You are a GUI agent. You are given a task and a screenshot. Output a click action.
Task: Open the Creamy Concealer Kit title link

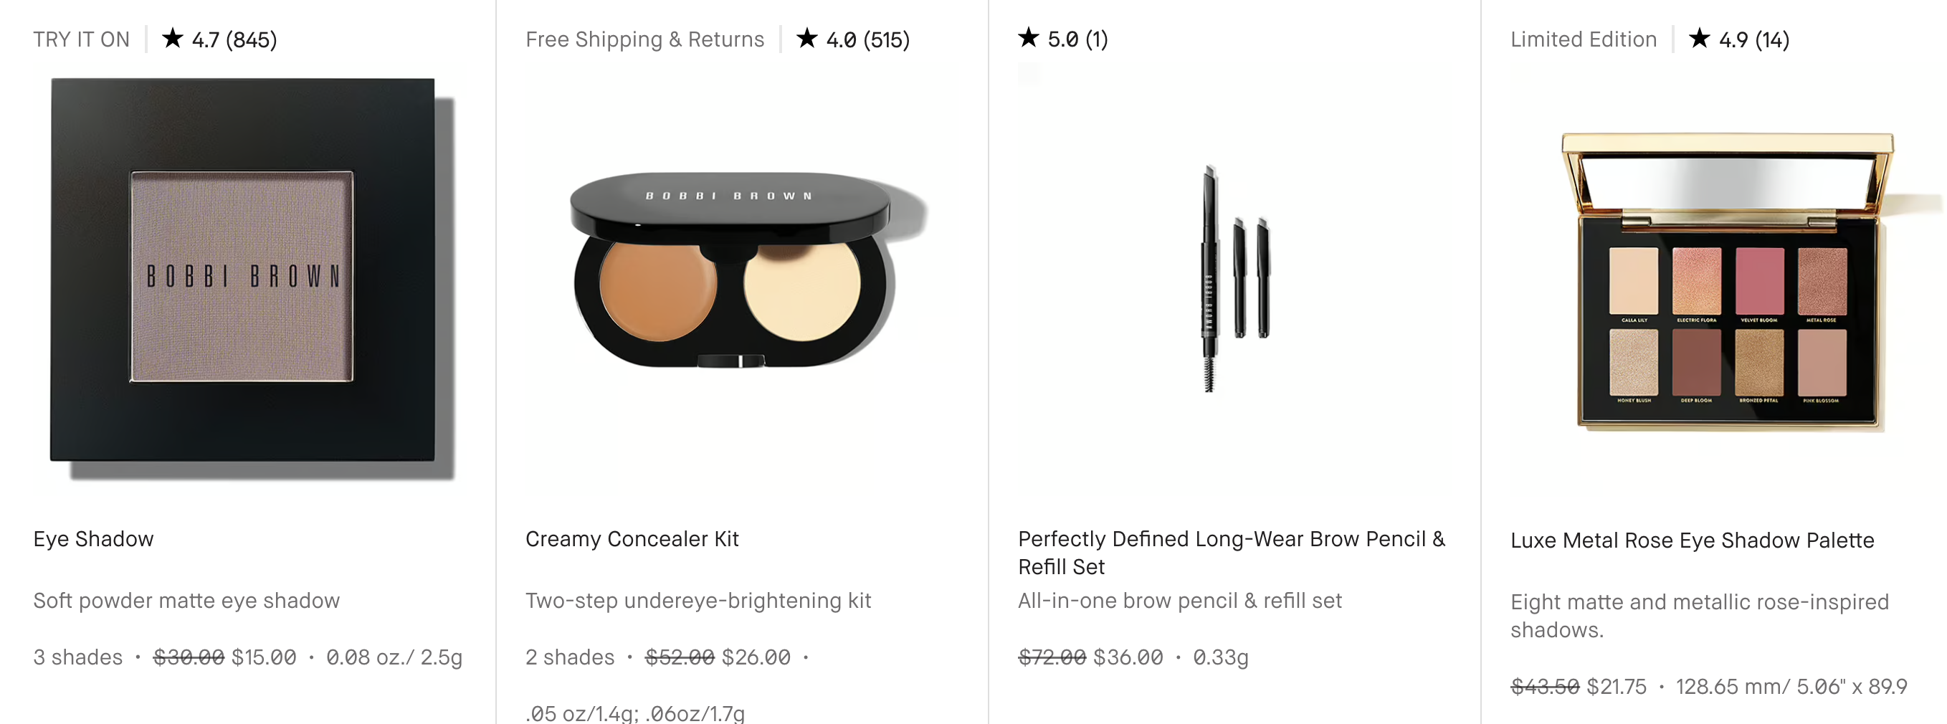click(632, 539)
